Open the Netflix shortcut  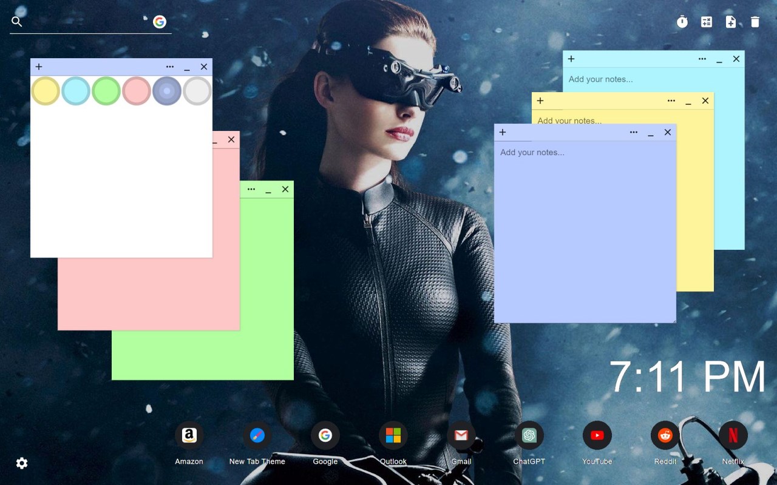733,435
